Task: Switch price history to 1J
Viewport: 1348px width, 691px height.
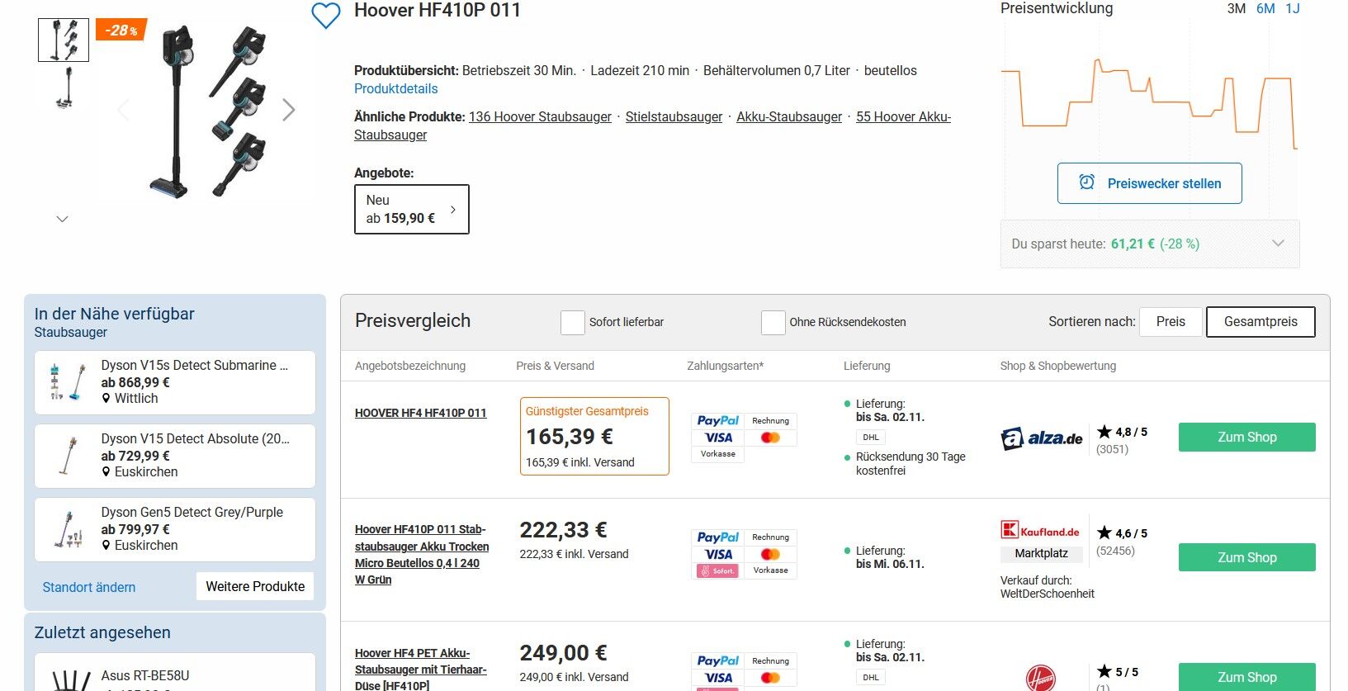Action: point(1293,8)
